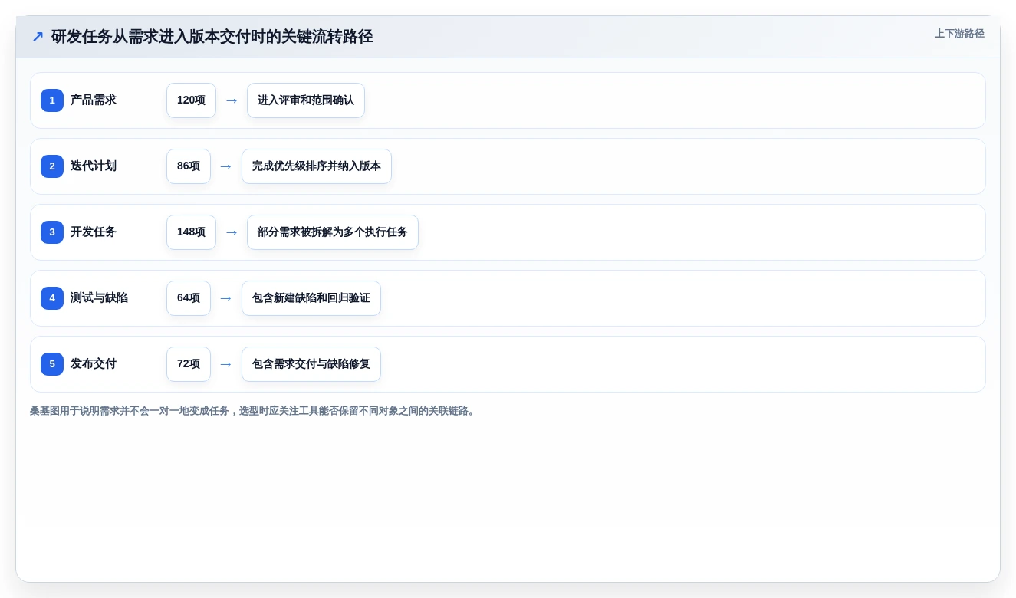
Task: Click the diagonal arrow icon beside the title
Action: 38,36
